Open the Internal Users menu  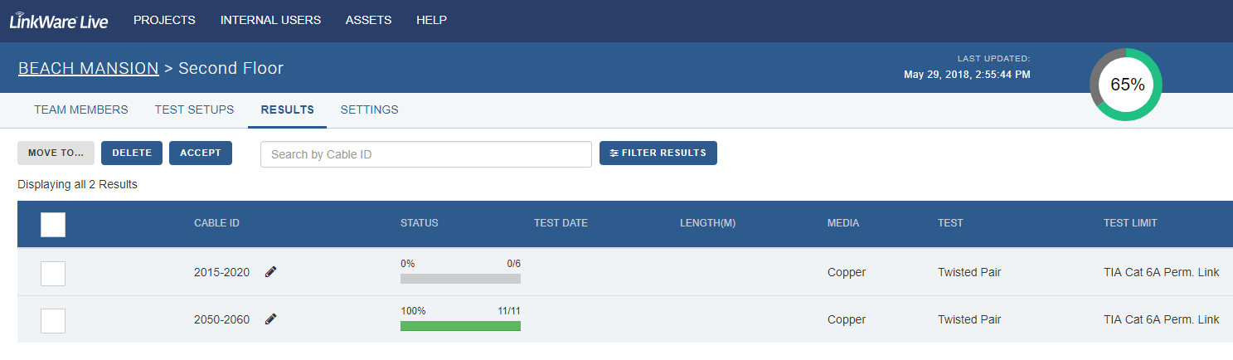click(x=270, y=21)
